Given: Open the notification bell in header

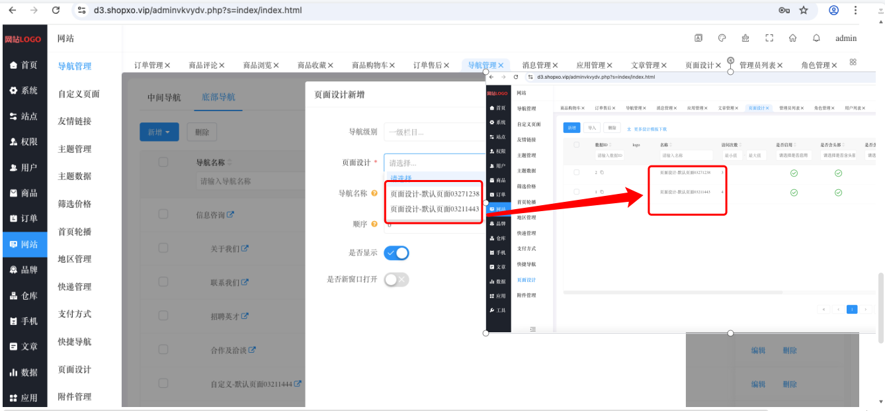Looking at the screenshot, I should pyautogui.click(x=816, y=38).
